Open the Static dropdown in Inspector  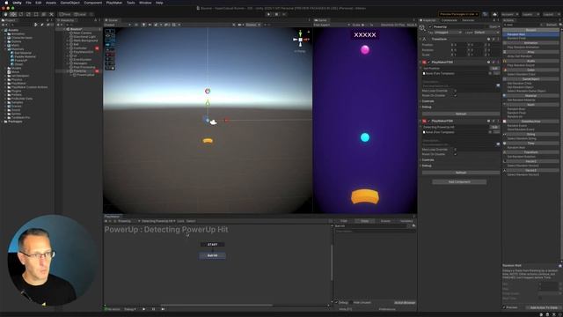point(494,26)
